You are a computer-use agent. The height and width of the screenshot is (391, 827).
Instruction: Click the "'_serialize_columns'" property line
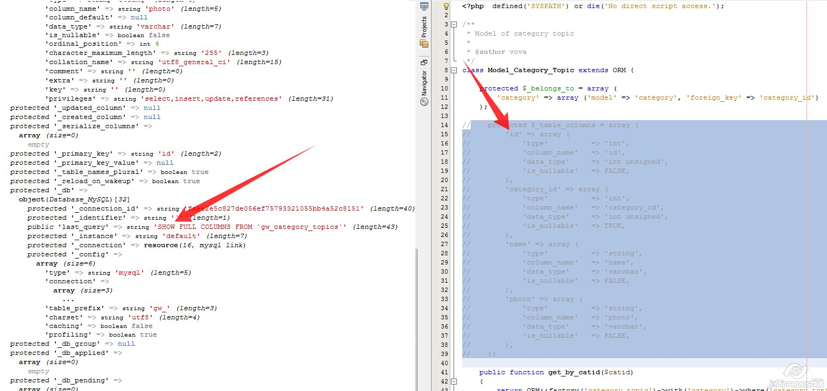click(x=81, y=126)
